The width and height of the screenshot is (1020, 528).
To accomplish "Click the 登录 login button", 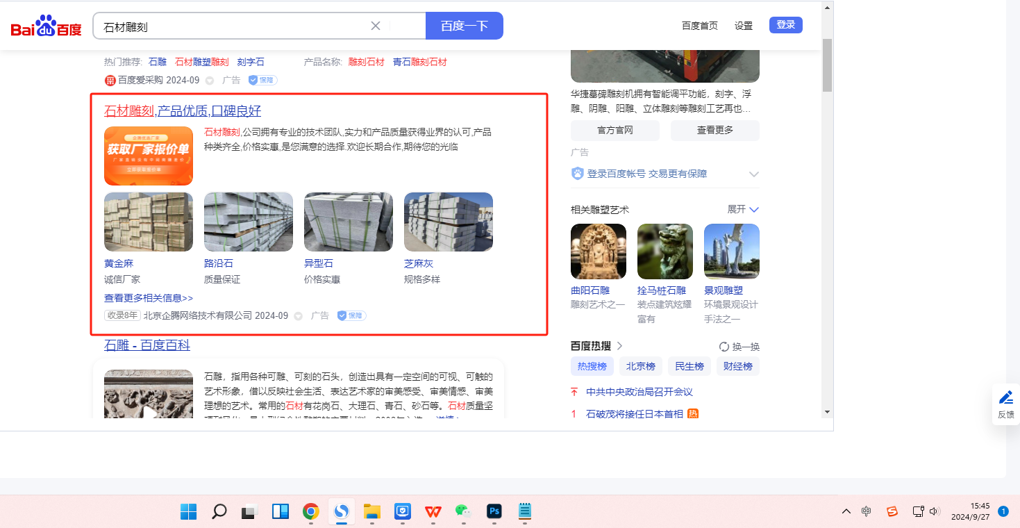I will click(x=785, y=25).
